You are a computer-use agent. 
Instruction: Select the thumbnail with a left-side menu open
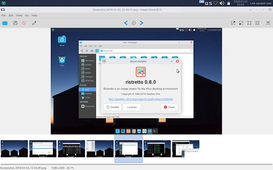(100, 149)
